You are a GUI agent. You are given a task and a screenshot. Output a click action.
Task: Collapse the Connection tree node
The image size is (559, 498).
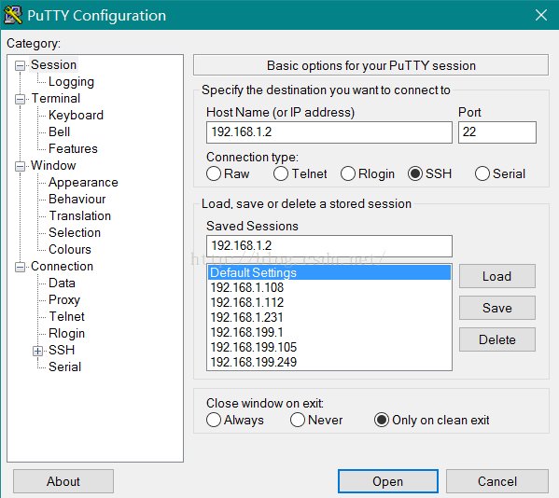[20, 267]
